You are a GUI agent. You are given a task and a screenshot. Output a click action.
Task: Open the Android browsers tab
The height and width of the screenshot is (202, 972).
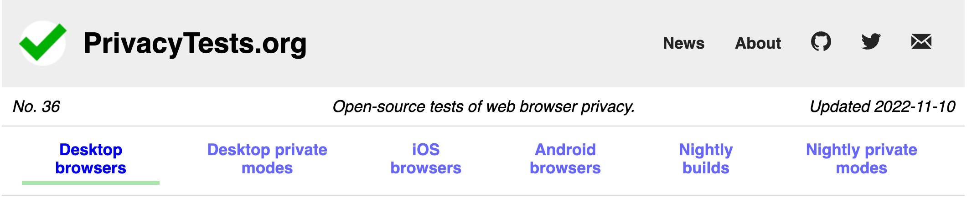click(x=565, y=159)
